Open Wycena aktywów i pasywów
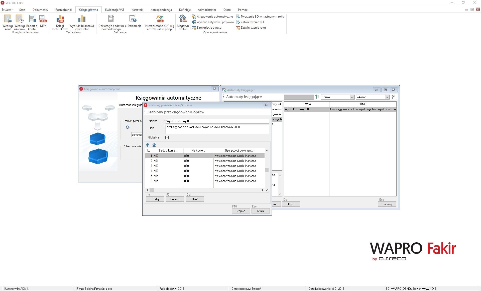The height and width of the screenshot is (291, 481). [213, 22]
